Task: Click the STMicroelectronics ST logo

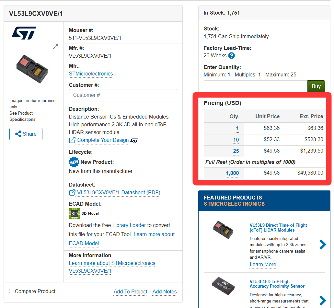Action: (24, 33)
